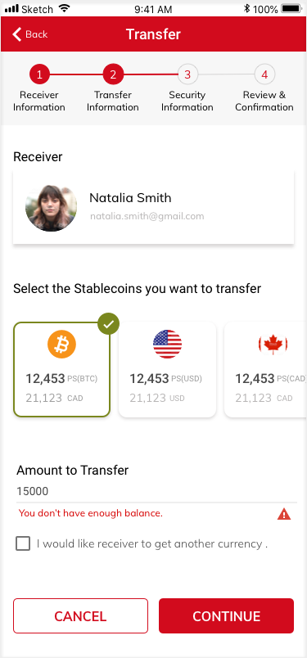Enable the receiver gets another currency checkbox

pos(23,544)
